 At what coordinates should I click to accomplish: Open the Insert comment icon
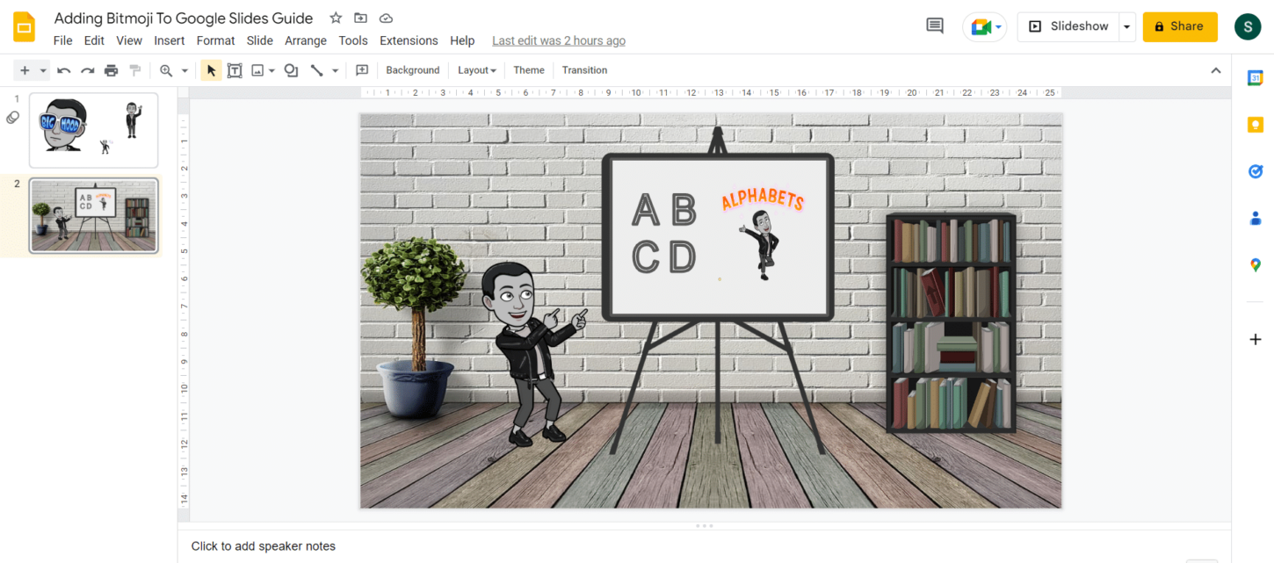click(x=362, y=70)
